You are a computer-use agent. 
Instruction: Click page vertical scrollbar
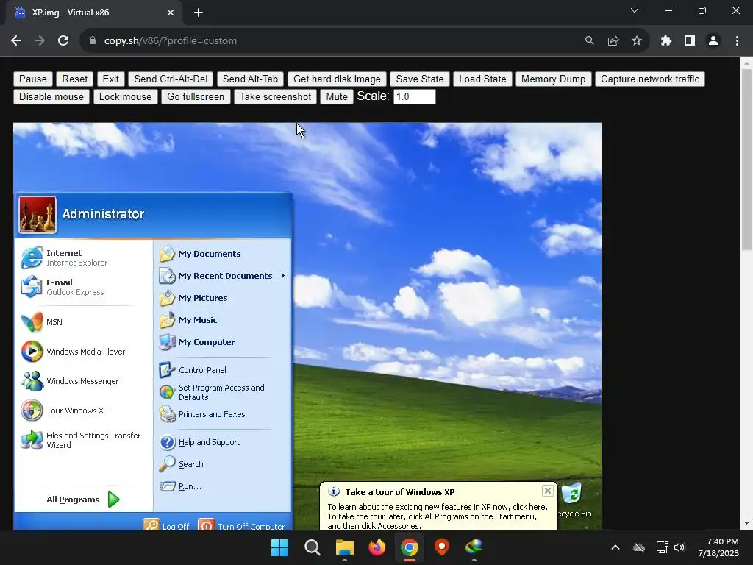click(746, 160)
